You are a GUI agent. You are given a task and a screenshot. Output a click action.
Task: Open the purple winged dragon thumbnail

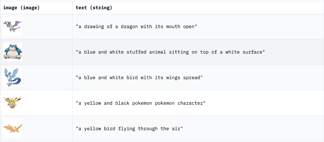point(13,27)
